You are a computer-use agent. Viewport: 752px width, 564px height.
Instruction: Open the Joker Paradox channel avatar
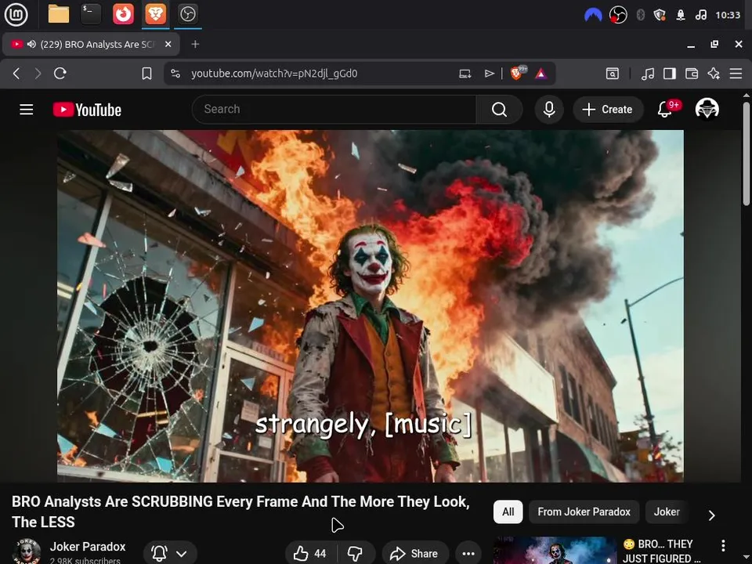(26, 551)
